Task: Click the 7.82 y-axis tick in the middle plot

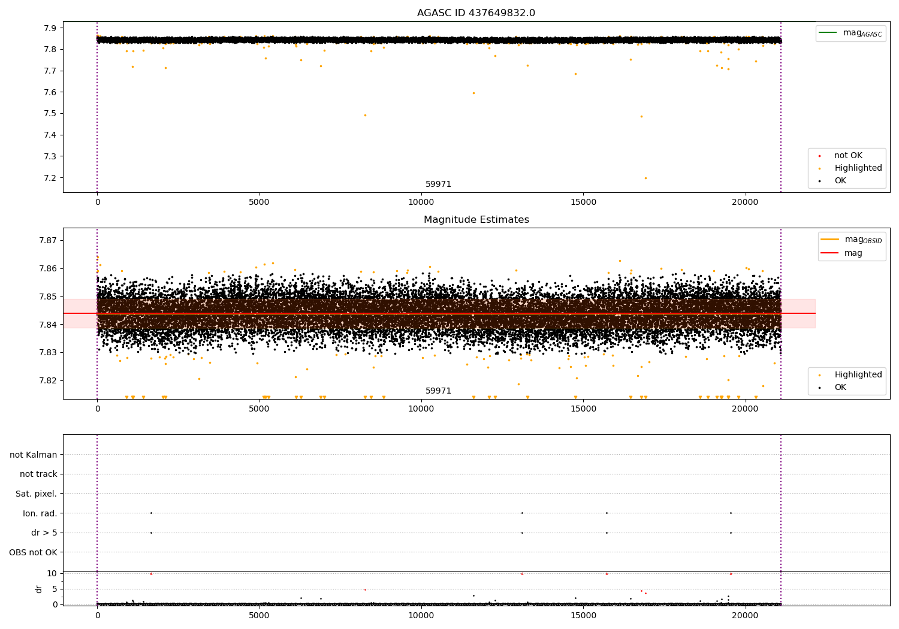Action: coord(49,380)
